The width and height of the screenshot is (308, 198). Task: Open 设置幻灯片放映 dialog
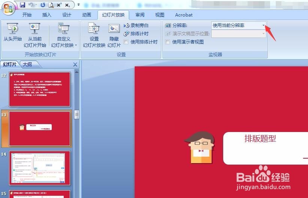click(x=94, y=35)
